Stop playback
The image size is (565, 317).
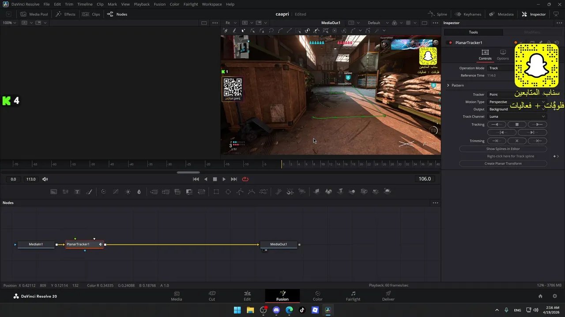click(215, 179)
